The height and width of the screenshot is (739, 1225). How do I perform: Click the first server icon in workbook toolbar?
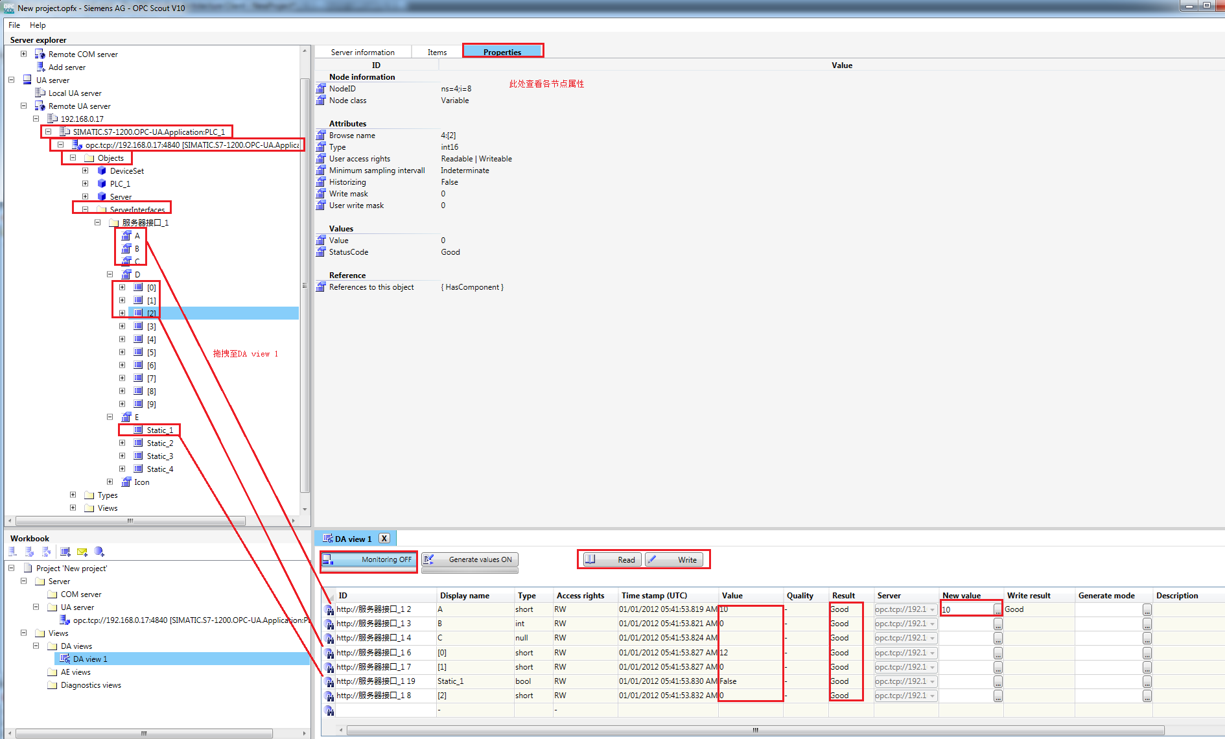(x=12, y=552)
